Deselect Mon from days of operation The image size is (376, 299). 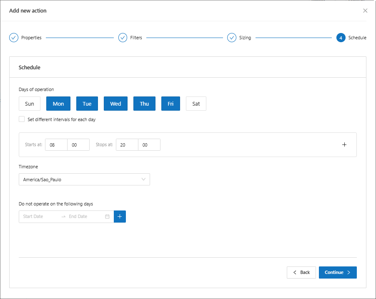point(58,104)
